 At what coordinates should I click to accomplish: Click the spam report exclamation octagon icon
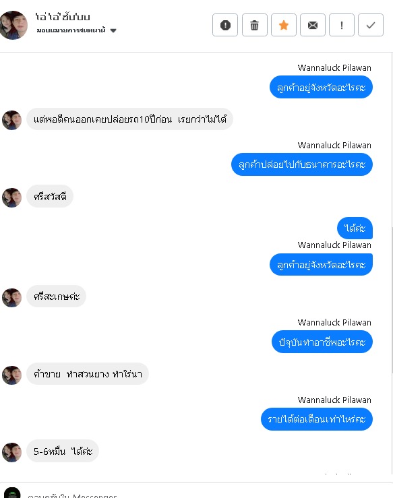pos(225,25)
